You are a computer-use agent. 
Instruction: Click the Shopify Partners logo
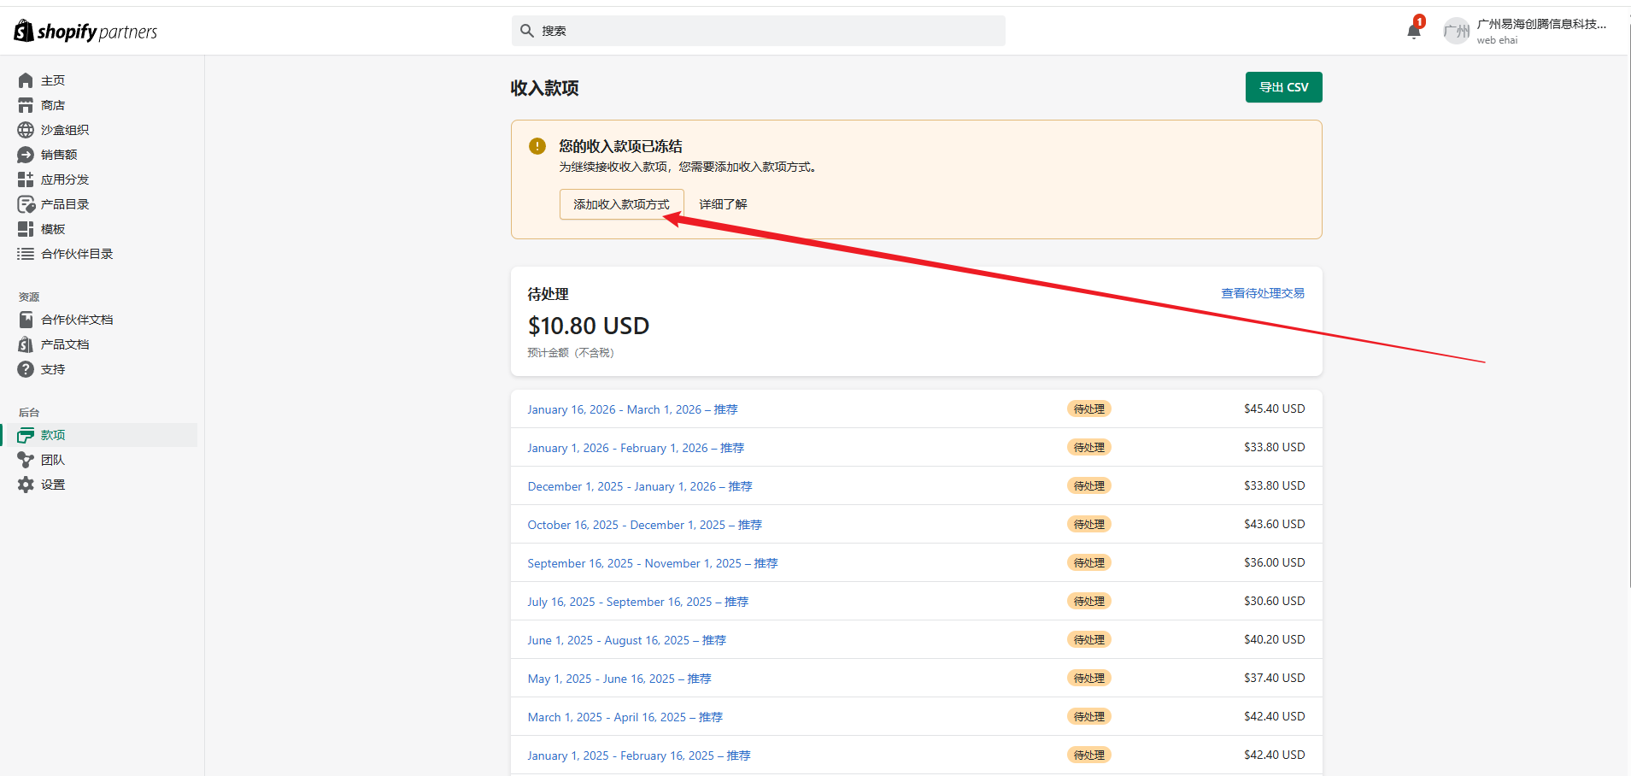pos(85,32)
